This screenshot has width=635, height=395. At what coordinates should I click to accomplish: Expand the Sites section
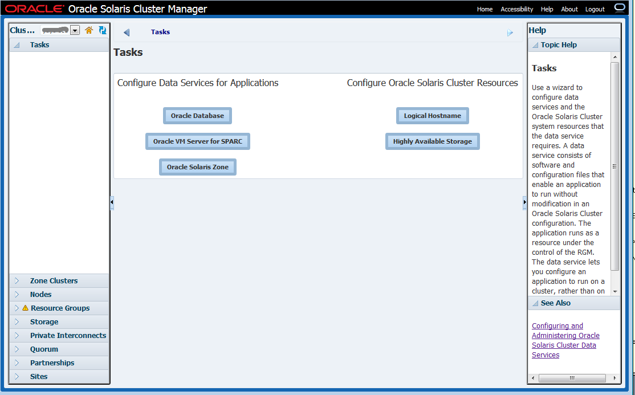(x=17, y=376)
